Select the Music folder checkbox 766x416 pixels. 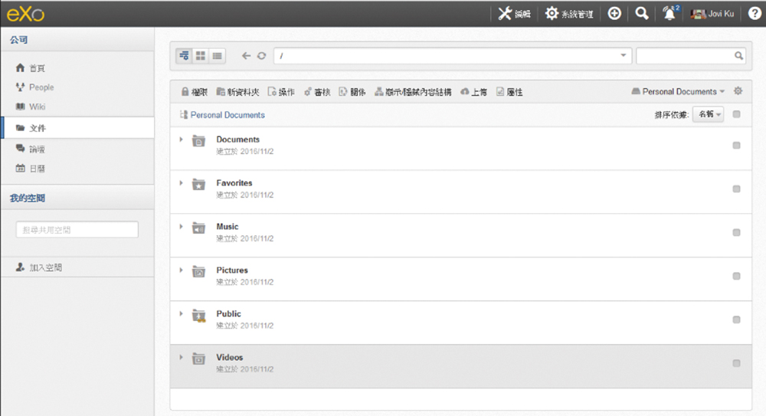(x=736, y=232)
